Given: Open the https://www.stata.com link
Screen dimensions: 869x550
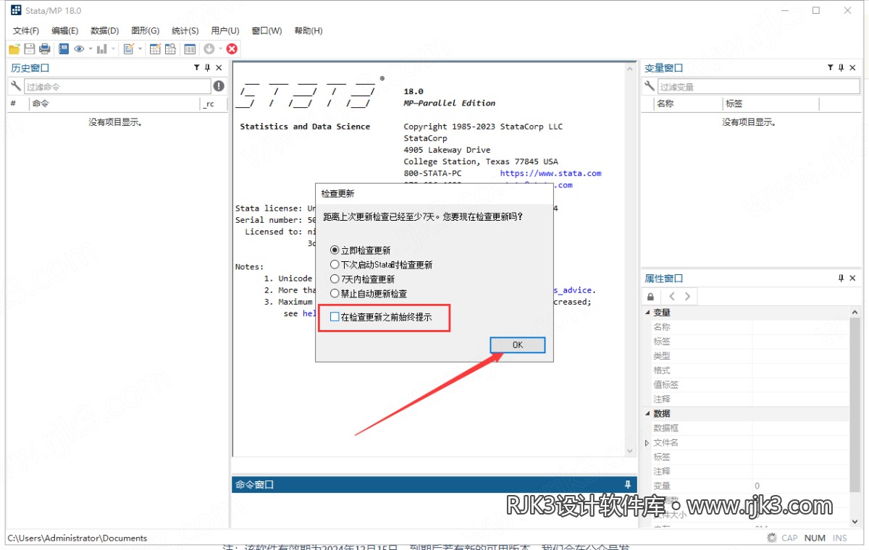Looking at the screenshot, I should (550, 173).
